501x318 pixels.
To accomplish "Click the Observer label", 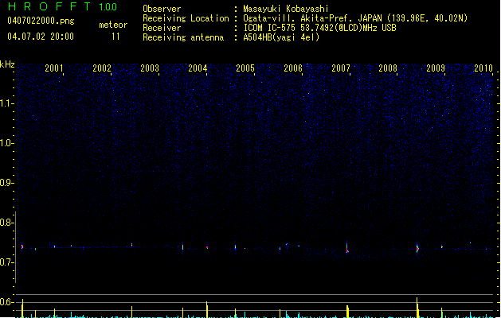I will (x=162, y=9).
